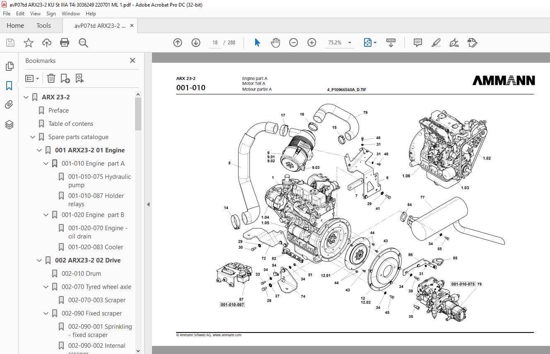
Task: Find current bookmark icon
Action: (80, 78)
